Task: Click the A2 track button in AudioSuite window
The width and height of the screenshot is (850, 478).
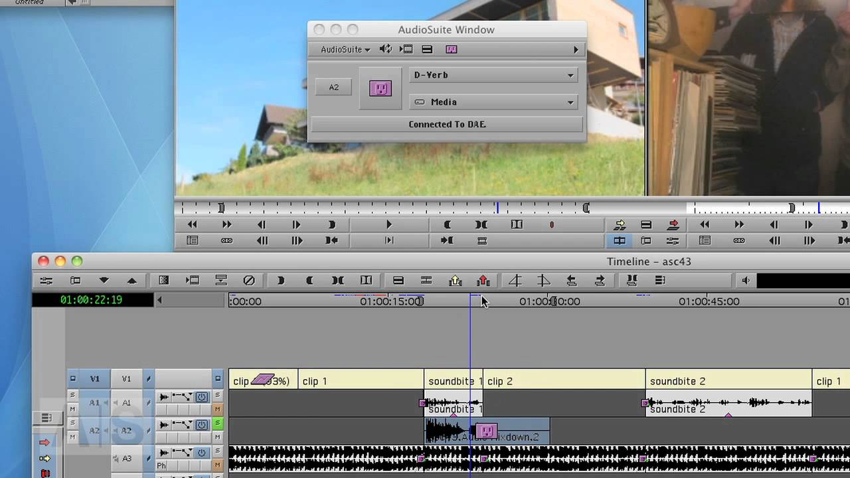Action: click(333, 87)
